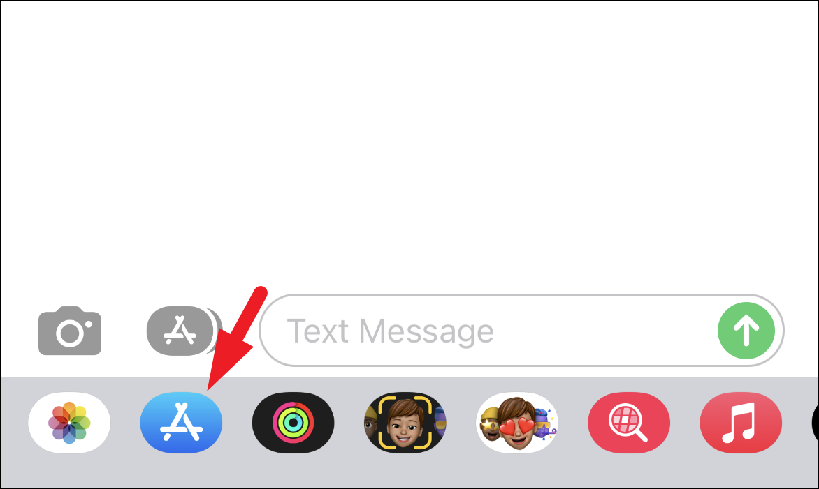Image resolution: width=819 pixels, height=489 pixels.
Task: Open Memoji with the yellow camera frame
Action: 405,422
